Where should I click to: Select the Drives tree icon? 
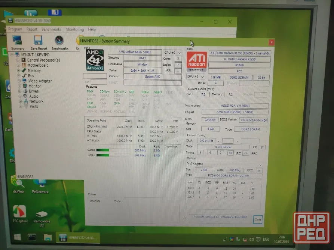point(25,91)
